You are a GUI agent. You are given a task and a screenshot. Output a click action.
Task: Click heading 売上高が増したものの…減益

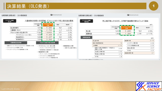(x=125, y=21)
